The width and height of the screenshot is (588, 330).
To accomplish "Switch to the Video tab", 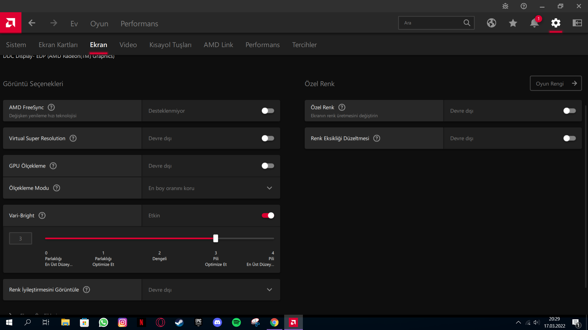I will (128, 45).
